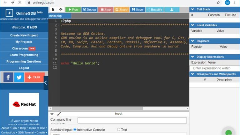Collapse the Call Stack panel
The width and height of the screenshot is (240, 135).
pos(192,9)
